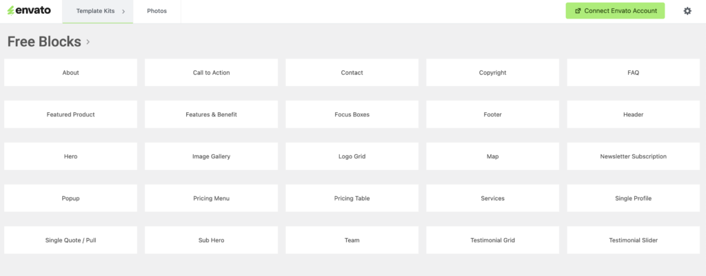This screenshot has width=706, height=276.
Task: Open the Header block category
Action: pyautogui.click(x=633, y=115)
